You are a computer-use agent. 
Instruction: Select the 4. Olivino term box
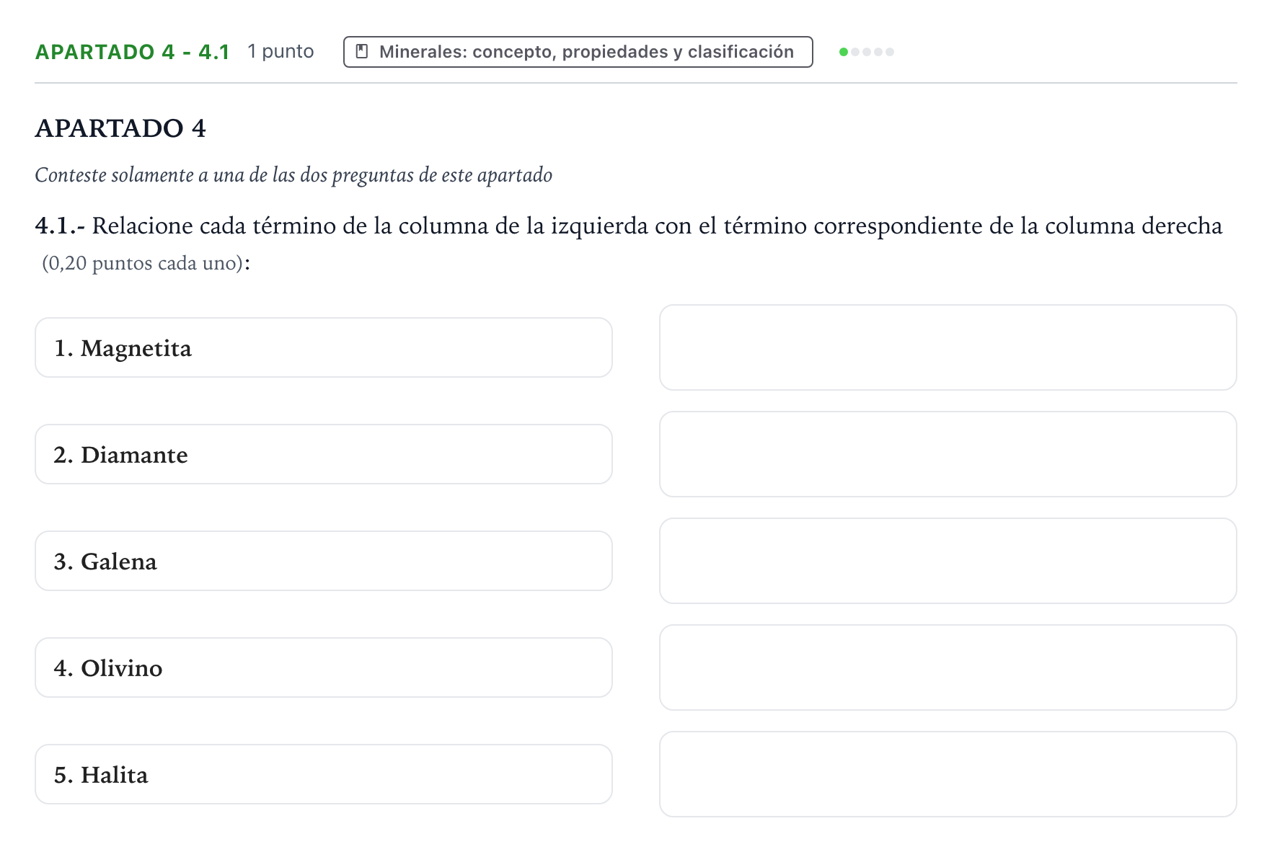324,667
